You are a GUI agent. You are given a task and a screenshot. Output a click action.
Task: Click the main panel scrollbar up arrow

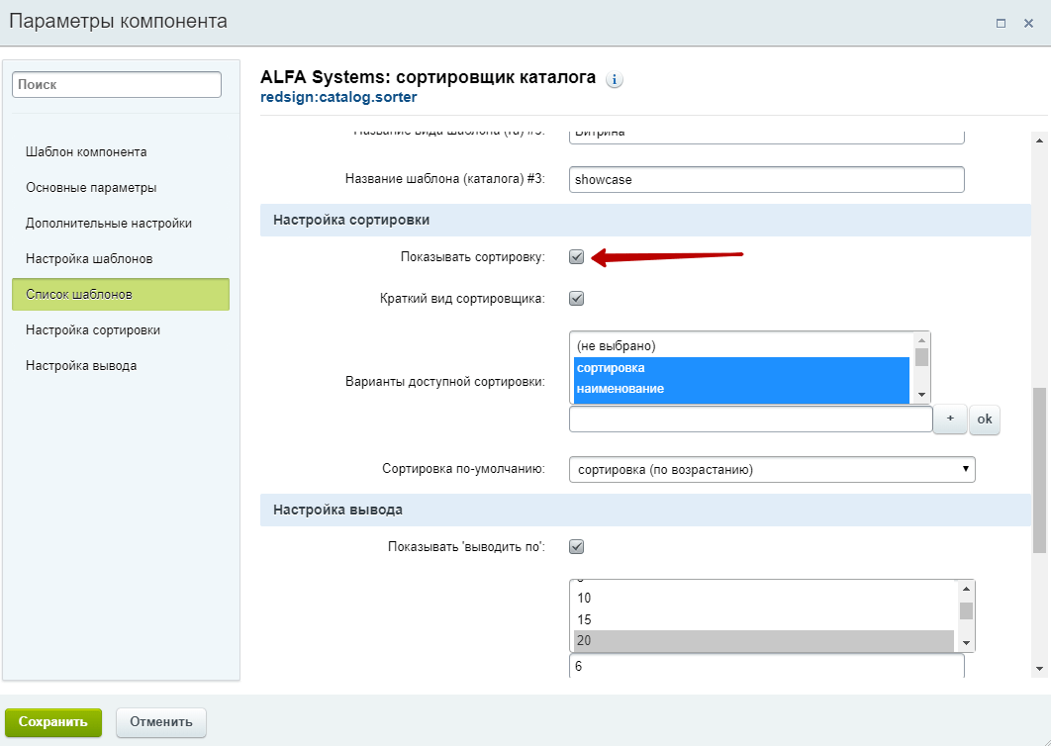1039,140
